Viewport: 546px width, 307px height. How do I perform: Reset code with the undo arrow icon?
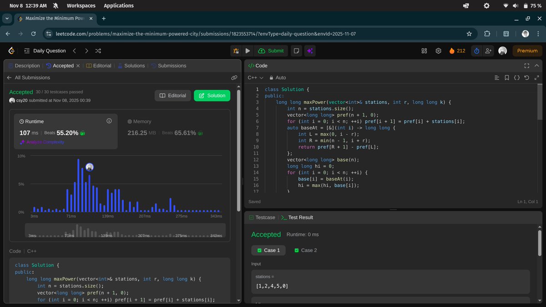pyautogui.click(x=527, y=78)
